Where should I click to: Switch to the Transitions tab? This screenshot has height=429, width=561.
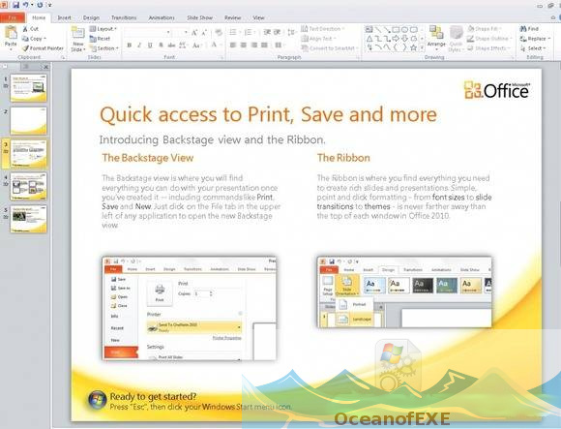point(124,17)
